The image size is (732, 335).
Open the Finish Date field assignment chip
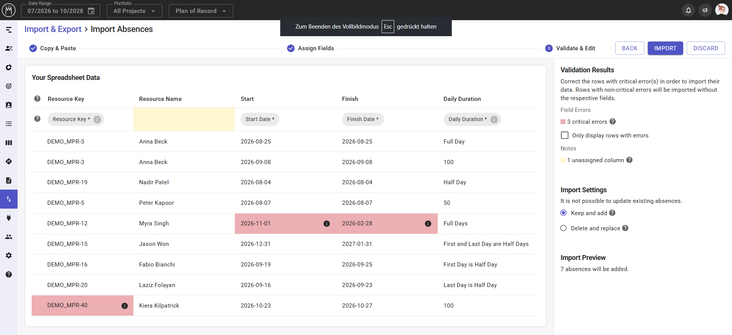pyautogui.click(x=363, y=119)
